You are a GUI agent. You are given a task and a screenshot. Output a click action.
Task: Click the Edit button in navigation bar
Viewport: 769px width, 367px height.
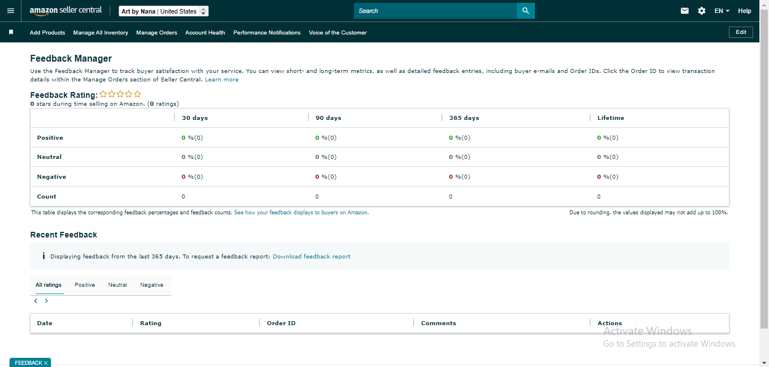coord(741,32)
